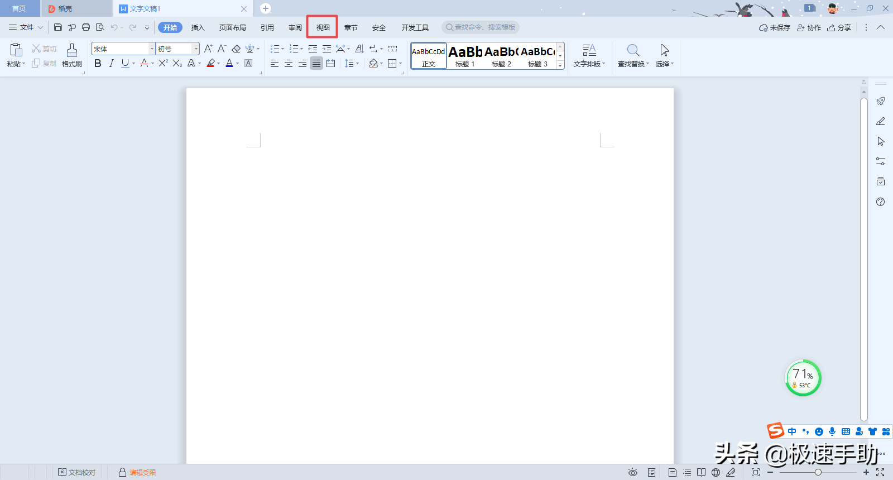Click the 分享 share button
Screen dimensions: 893x480
click(x=839, y=27)
